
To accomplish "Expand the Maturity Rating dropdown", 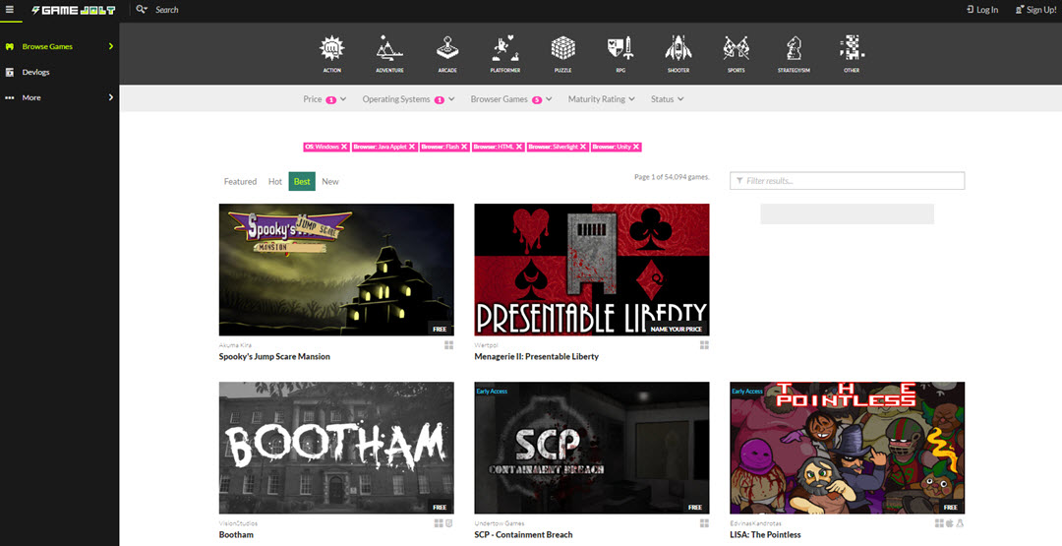I will coord(601,99).
